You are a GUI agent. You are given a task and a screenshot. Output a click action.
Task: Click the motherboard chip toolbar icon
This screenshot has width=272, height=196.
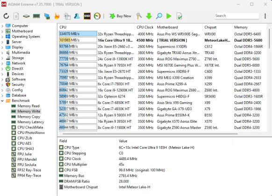(x=26, y=16)
